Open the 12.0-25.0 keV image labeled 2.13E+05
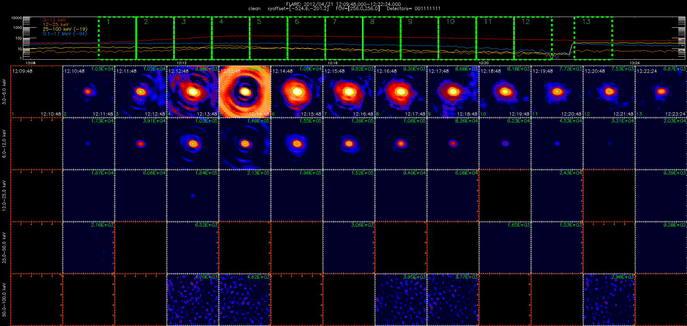Image resolution: width=687 pixels, height=326 pixels. [x=245, y=196]
